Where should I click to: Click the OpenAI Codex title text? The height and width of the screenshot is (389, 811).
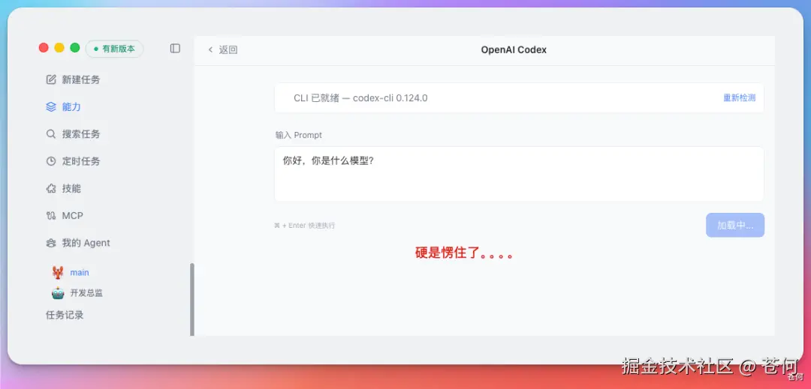pyautogui.click(x=514, y=49)
